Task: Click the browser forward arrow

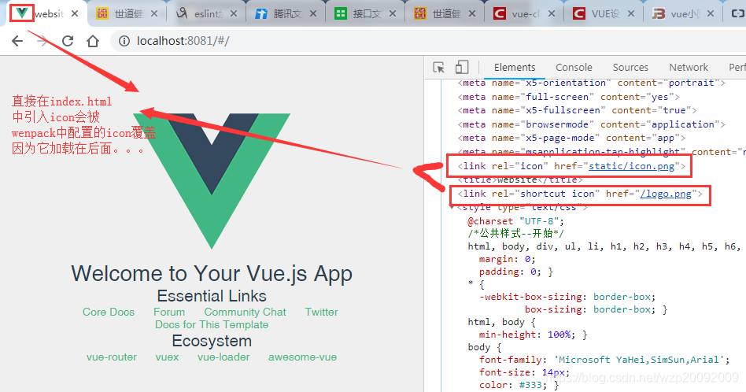Action: 42,42
